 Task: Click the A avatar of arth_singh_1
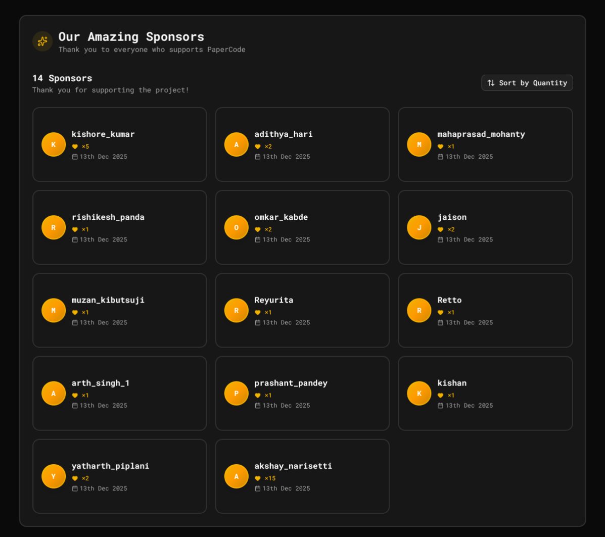54,394
